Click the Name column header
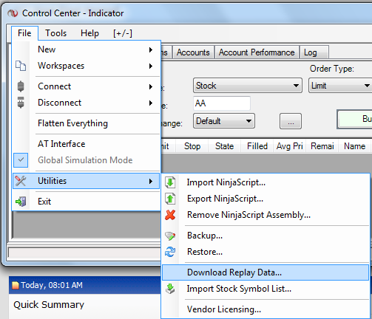The image size is (372, 319). (x=354, y=146)
